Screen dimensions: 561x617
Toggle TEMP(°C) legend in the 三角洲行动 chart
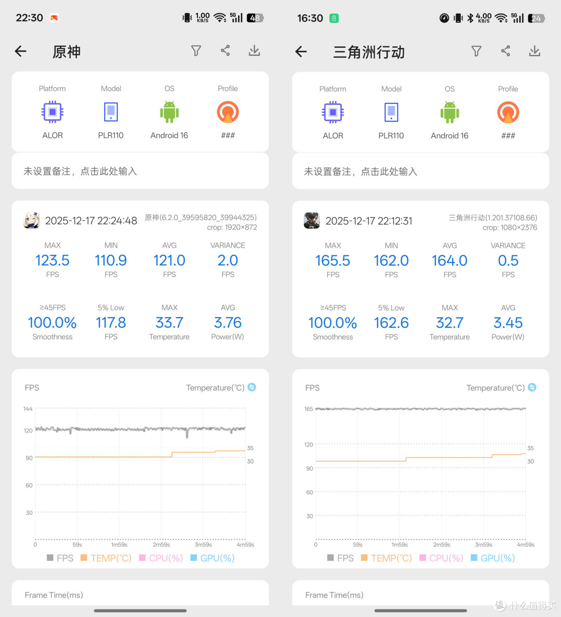(x=386, y=558)
